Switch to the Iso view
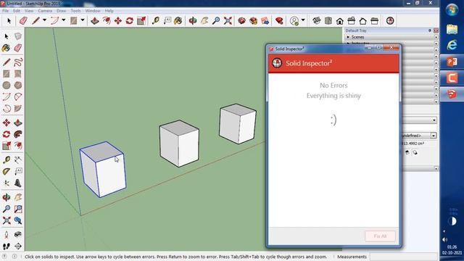The height and width of the screenshot is (261, 464). click(x=317, y=21)
